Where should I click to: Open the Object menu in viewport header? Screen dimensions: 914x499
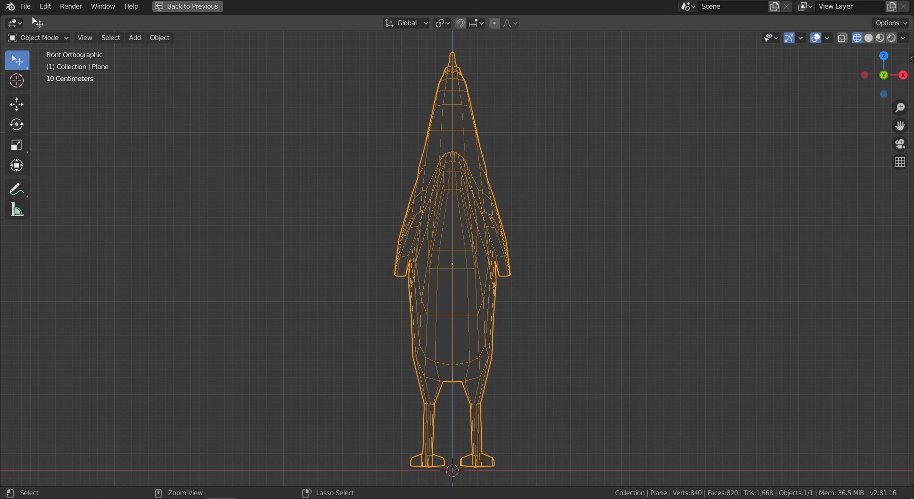[159, 38]
